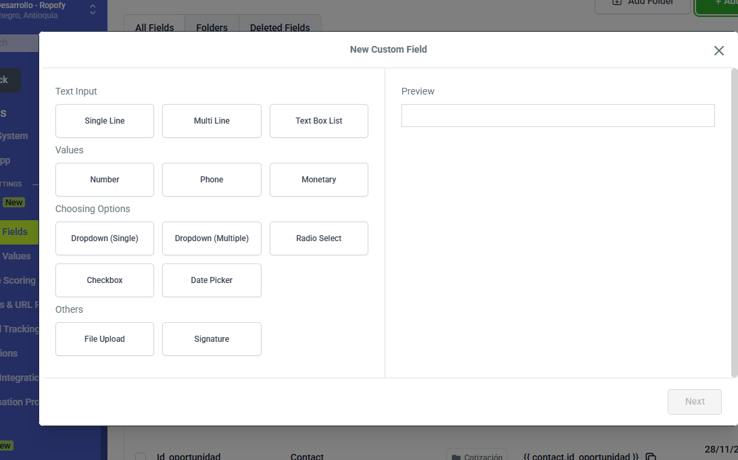Choose the Dropdown (Multiple) option
The image size is (738, 460).
click(212, 238)
